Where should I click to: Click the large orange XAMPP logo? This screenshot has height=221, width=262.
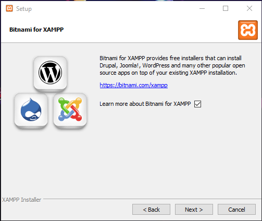click(248, 30)
